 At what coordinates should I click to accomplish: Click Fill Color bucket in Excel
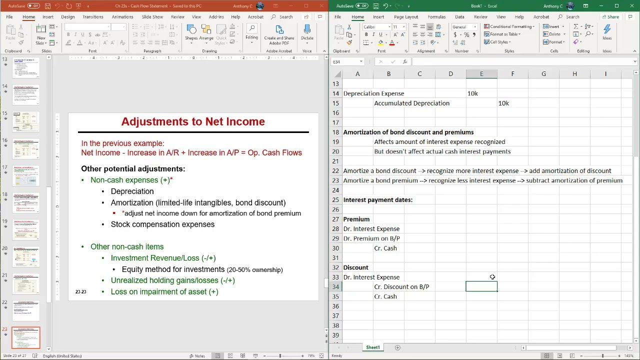pos(381,42)
